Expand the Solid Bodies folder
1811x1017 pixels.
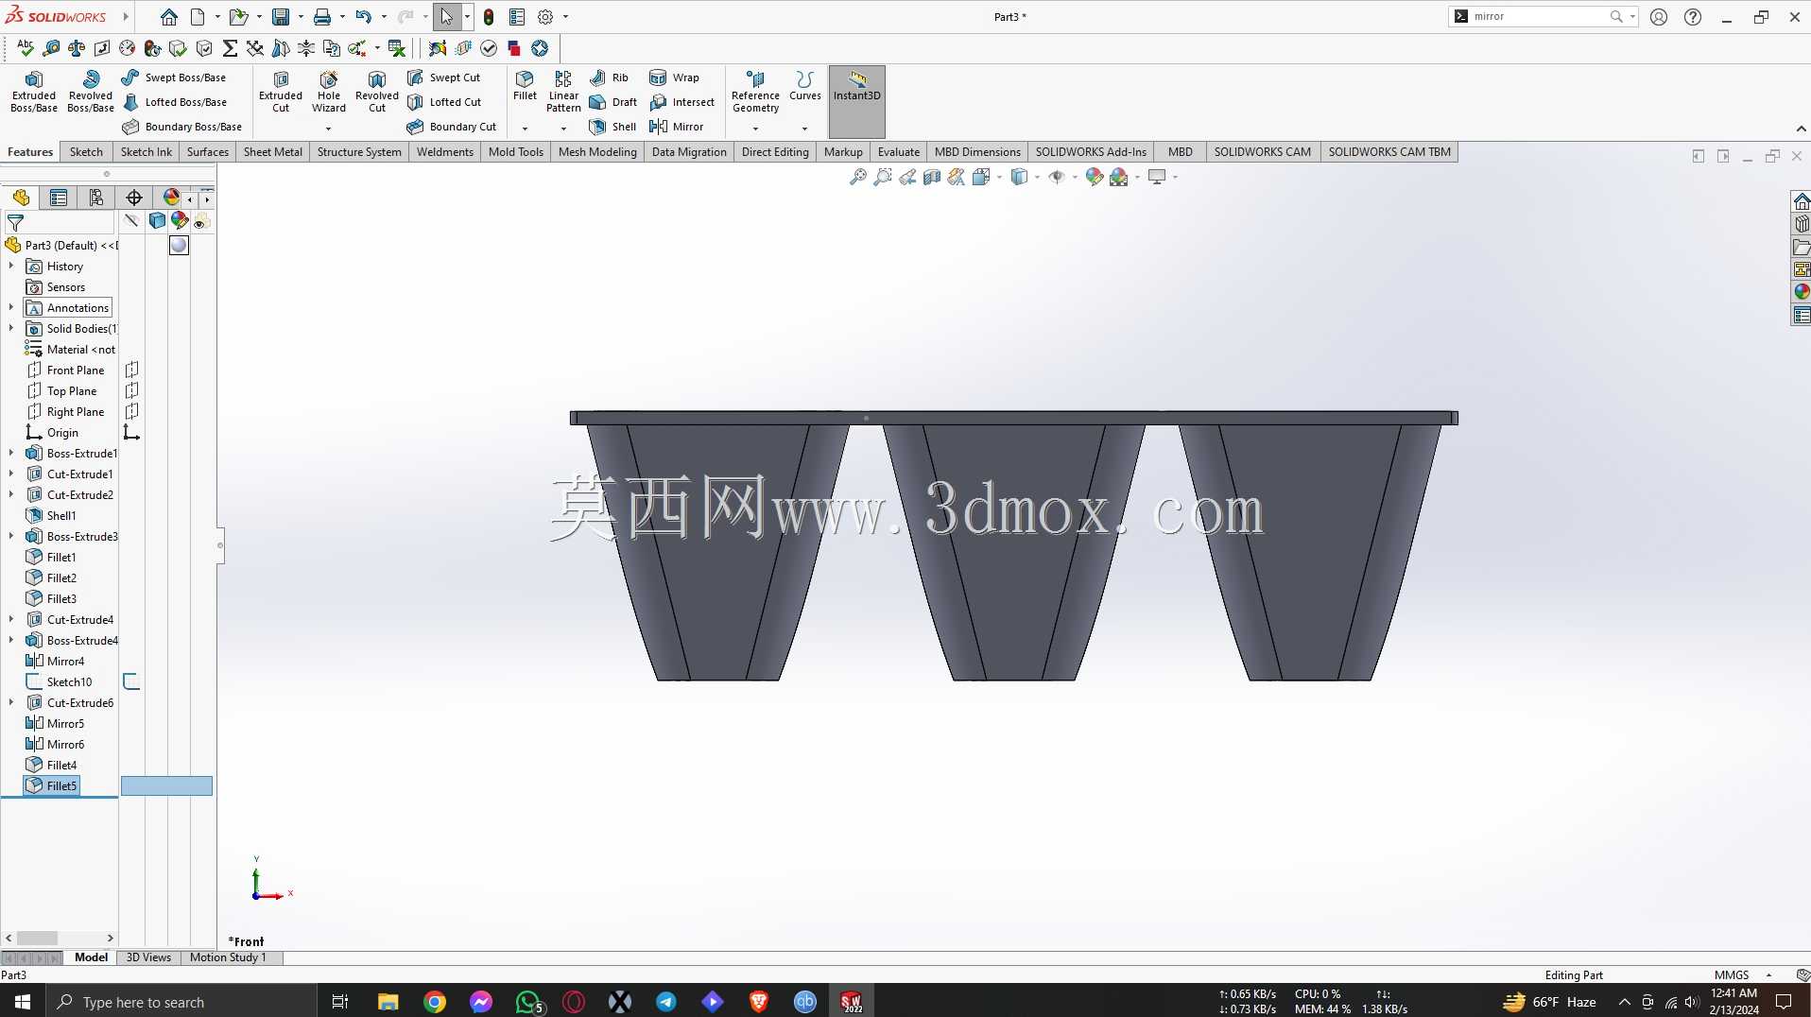tap(11, 329)
